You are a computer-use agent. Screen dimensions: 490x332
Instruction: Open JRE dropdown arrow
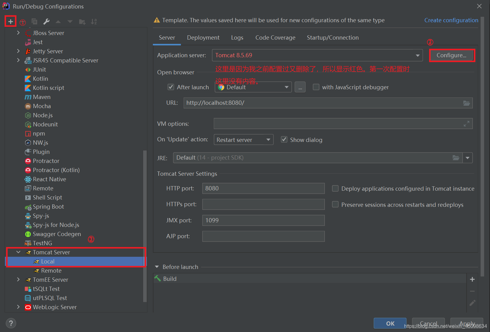tap(467, 158)
